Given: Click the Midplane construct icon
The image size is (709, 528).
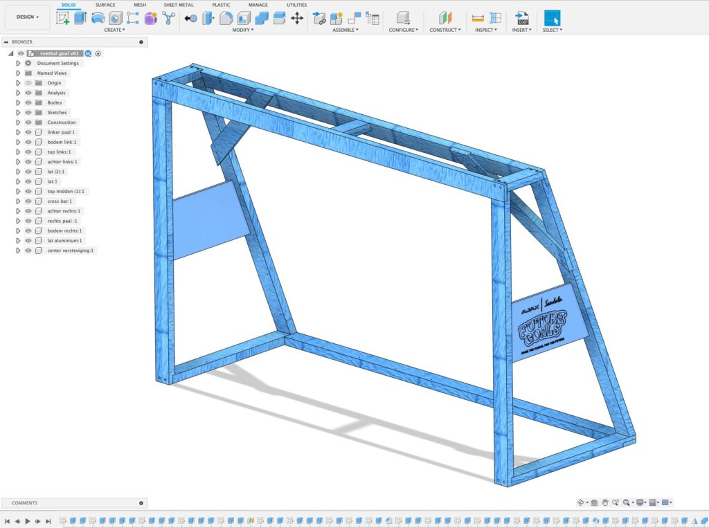Looking at the screenshot, I should (445, 18).
